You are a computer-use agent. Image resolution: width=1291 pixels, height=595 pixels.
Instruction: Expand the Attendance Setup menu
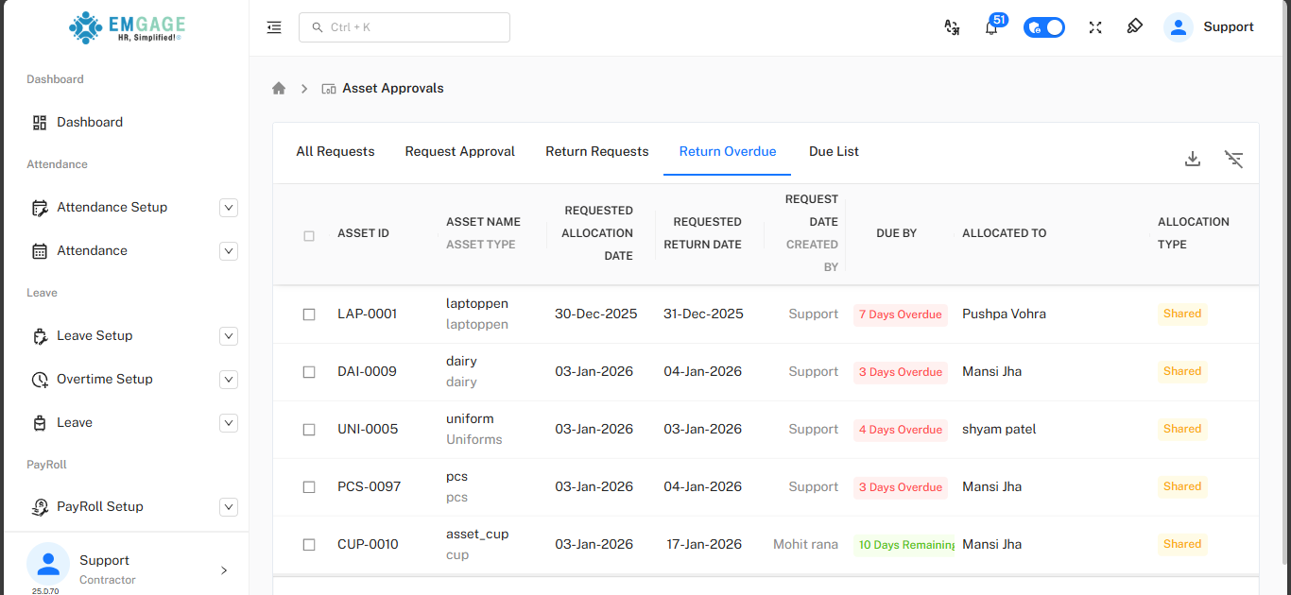(228, 208)
